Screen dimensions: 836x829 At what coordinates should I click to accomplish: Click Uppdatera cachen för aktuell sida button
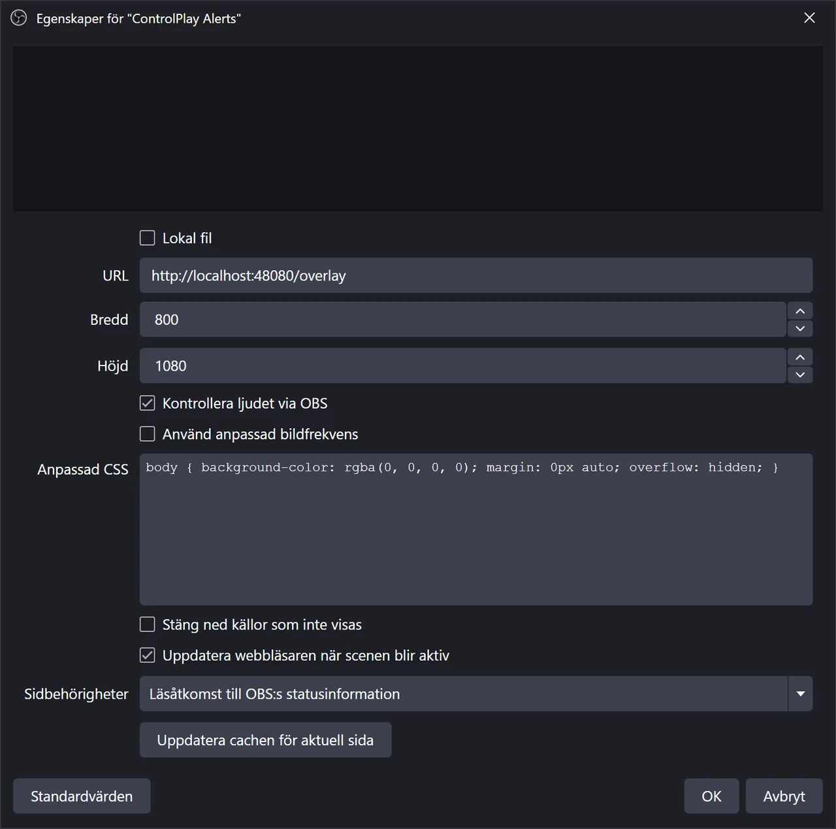[x=265, y=740]
